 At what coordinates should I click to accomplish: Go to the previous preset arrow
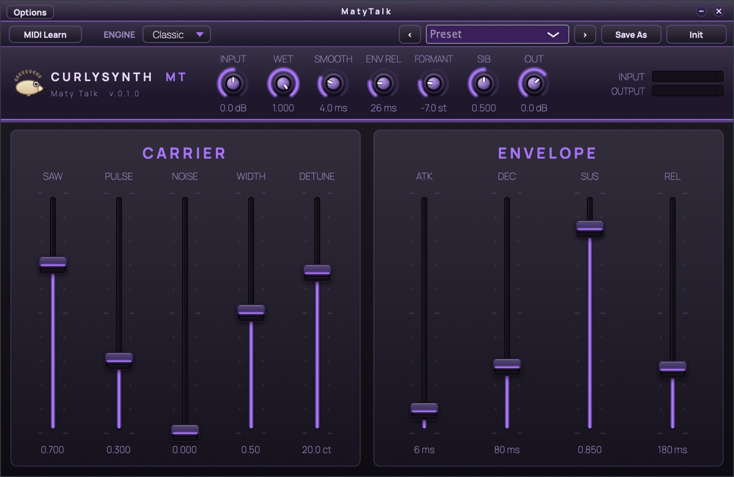tap(410, 35)
